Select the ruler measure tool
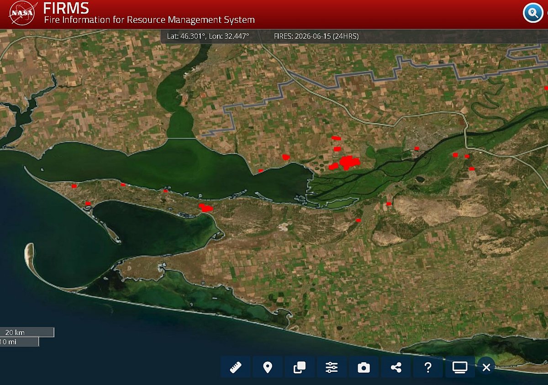Image resolution: width=548 pixels, height=385 pixels. (x=236, y=367)
